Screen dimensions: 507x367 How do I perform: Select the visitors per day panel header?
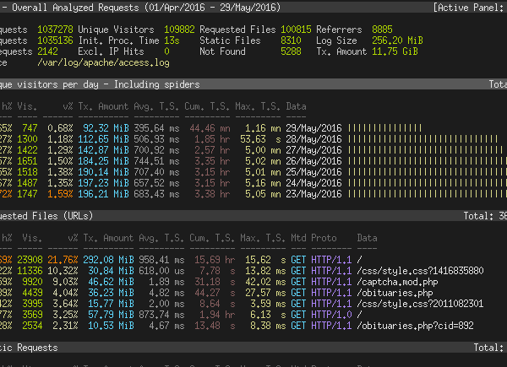coord(253,84)
